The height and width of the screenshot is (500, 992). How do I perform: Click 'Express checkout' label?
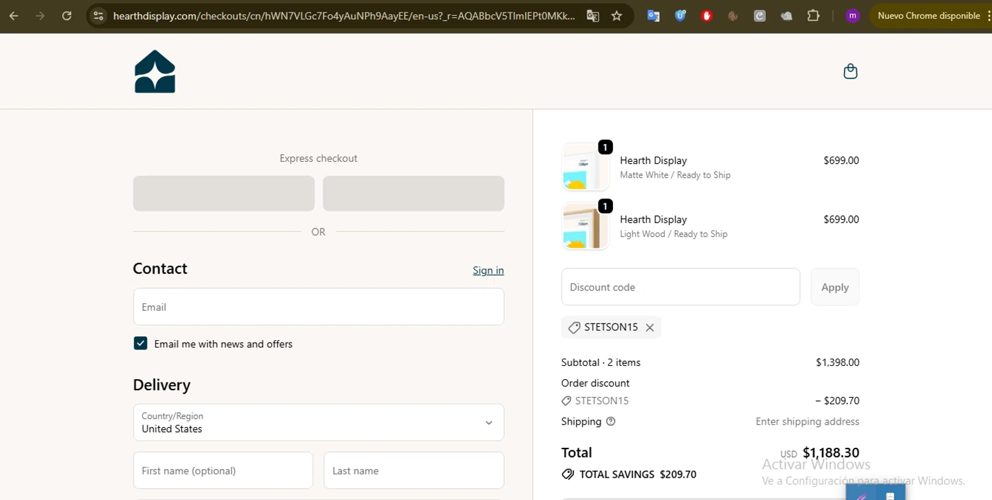click(x=318, y=159)
